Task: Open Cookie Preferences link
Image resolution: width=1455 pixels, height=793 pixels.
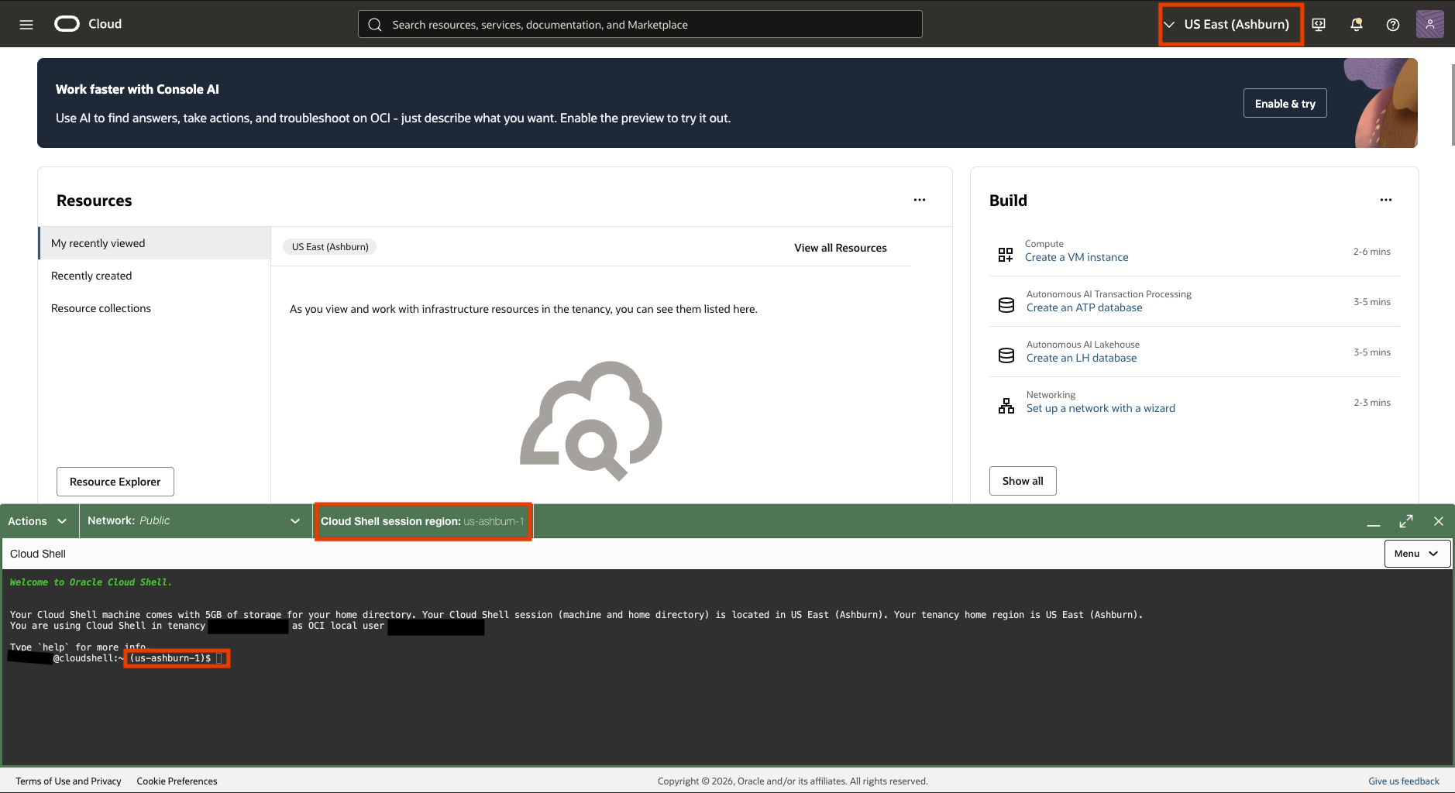Action: click(177, 781)
